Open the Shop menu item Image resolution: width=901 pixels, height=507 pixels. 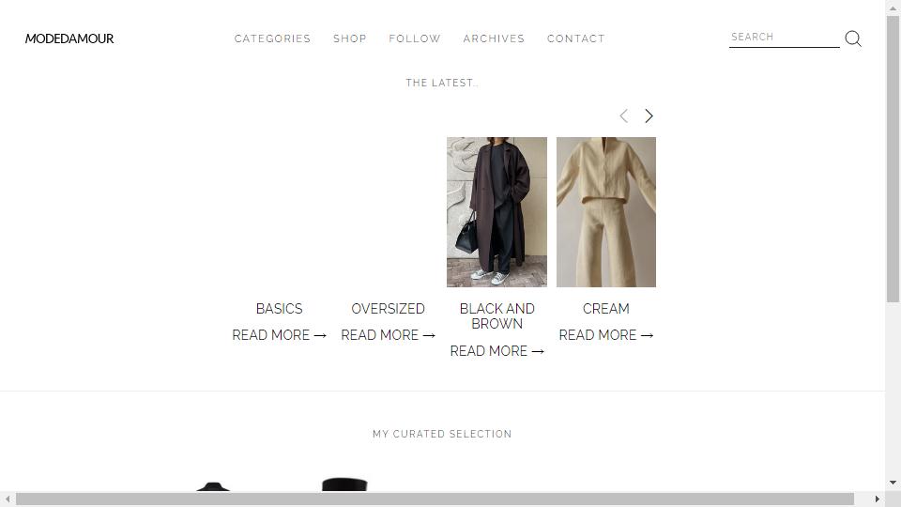click(x=350, y=38)
